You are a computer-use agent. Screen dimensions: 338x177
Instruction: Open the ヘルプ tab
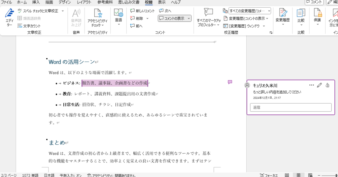(x=176, y=2)
